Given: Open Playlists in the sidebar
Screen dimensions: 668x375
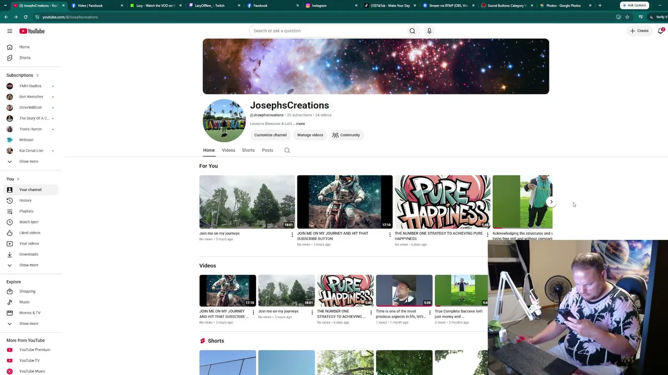Looking at the screenshot, I should pyautogui.click(x=30, y=211).
